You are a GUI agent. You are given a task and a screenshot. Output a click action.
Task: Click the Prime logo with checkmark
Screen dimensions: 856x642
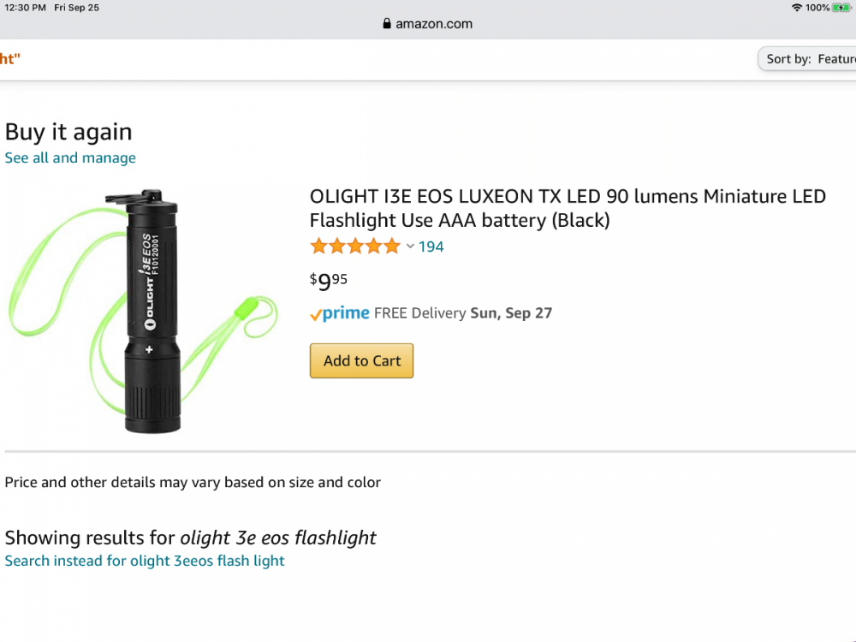click(x=340, y=313)
